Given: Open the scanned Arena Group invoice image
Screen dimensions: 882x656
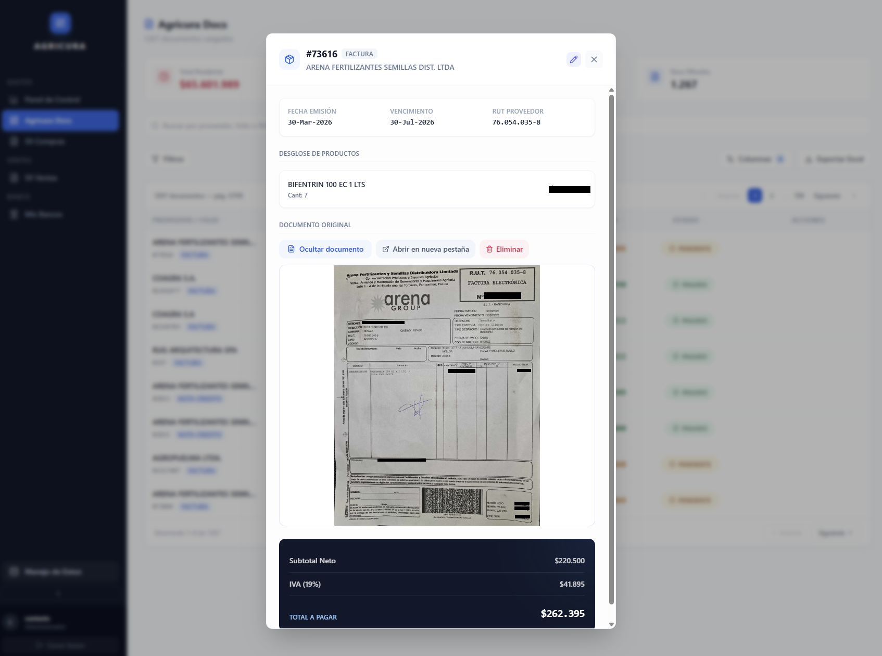Looking at the screenshot, I should (437, 395).
